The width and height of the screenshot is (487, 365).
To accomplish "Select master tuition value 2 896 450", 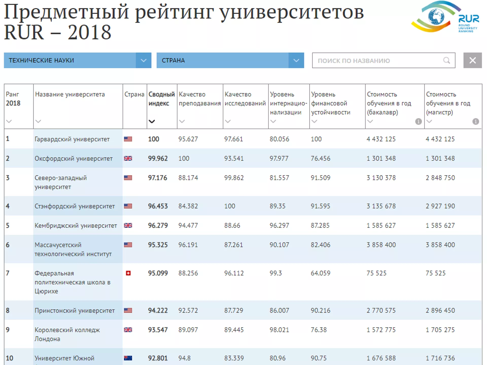I will tap(440, 311).
